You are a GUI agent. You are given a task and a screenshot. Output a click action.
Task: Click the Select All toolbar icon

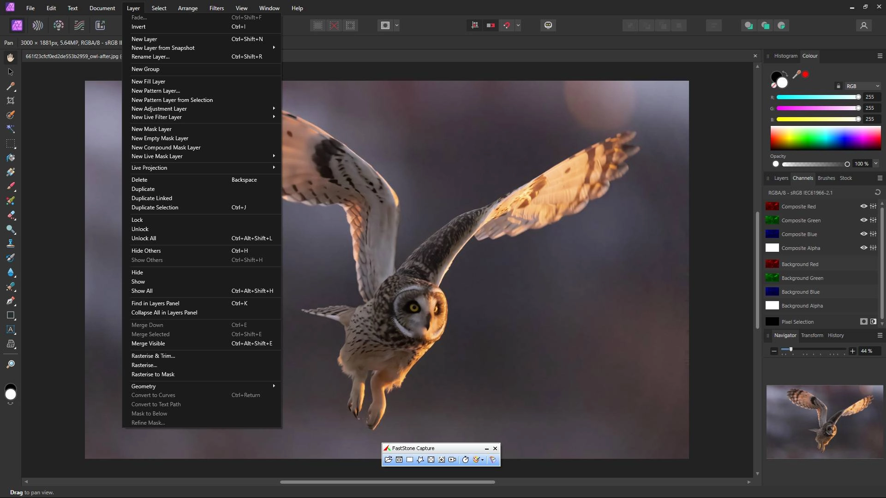coord(318,25)
